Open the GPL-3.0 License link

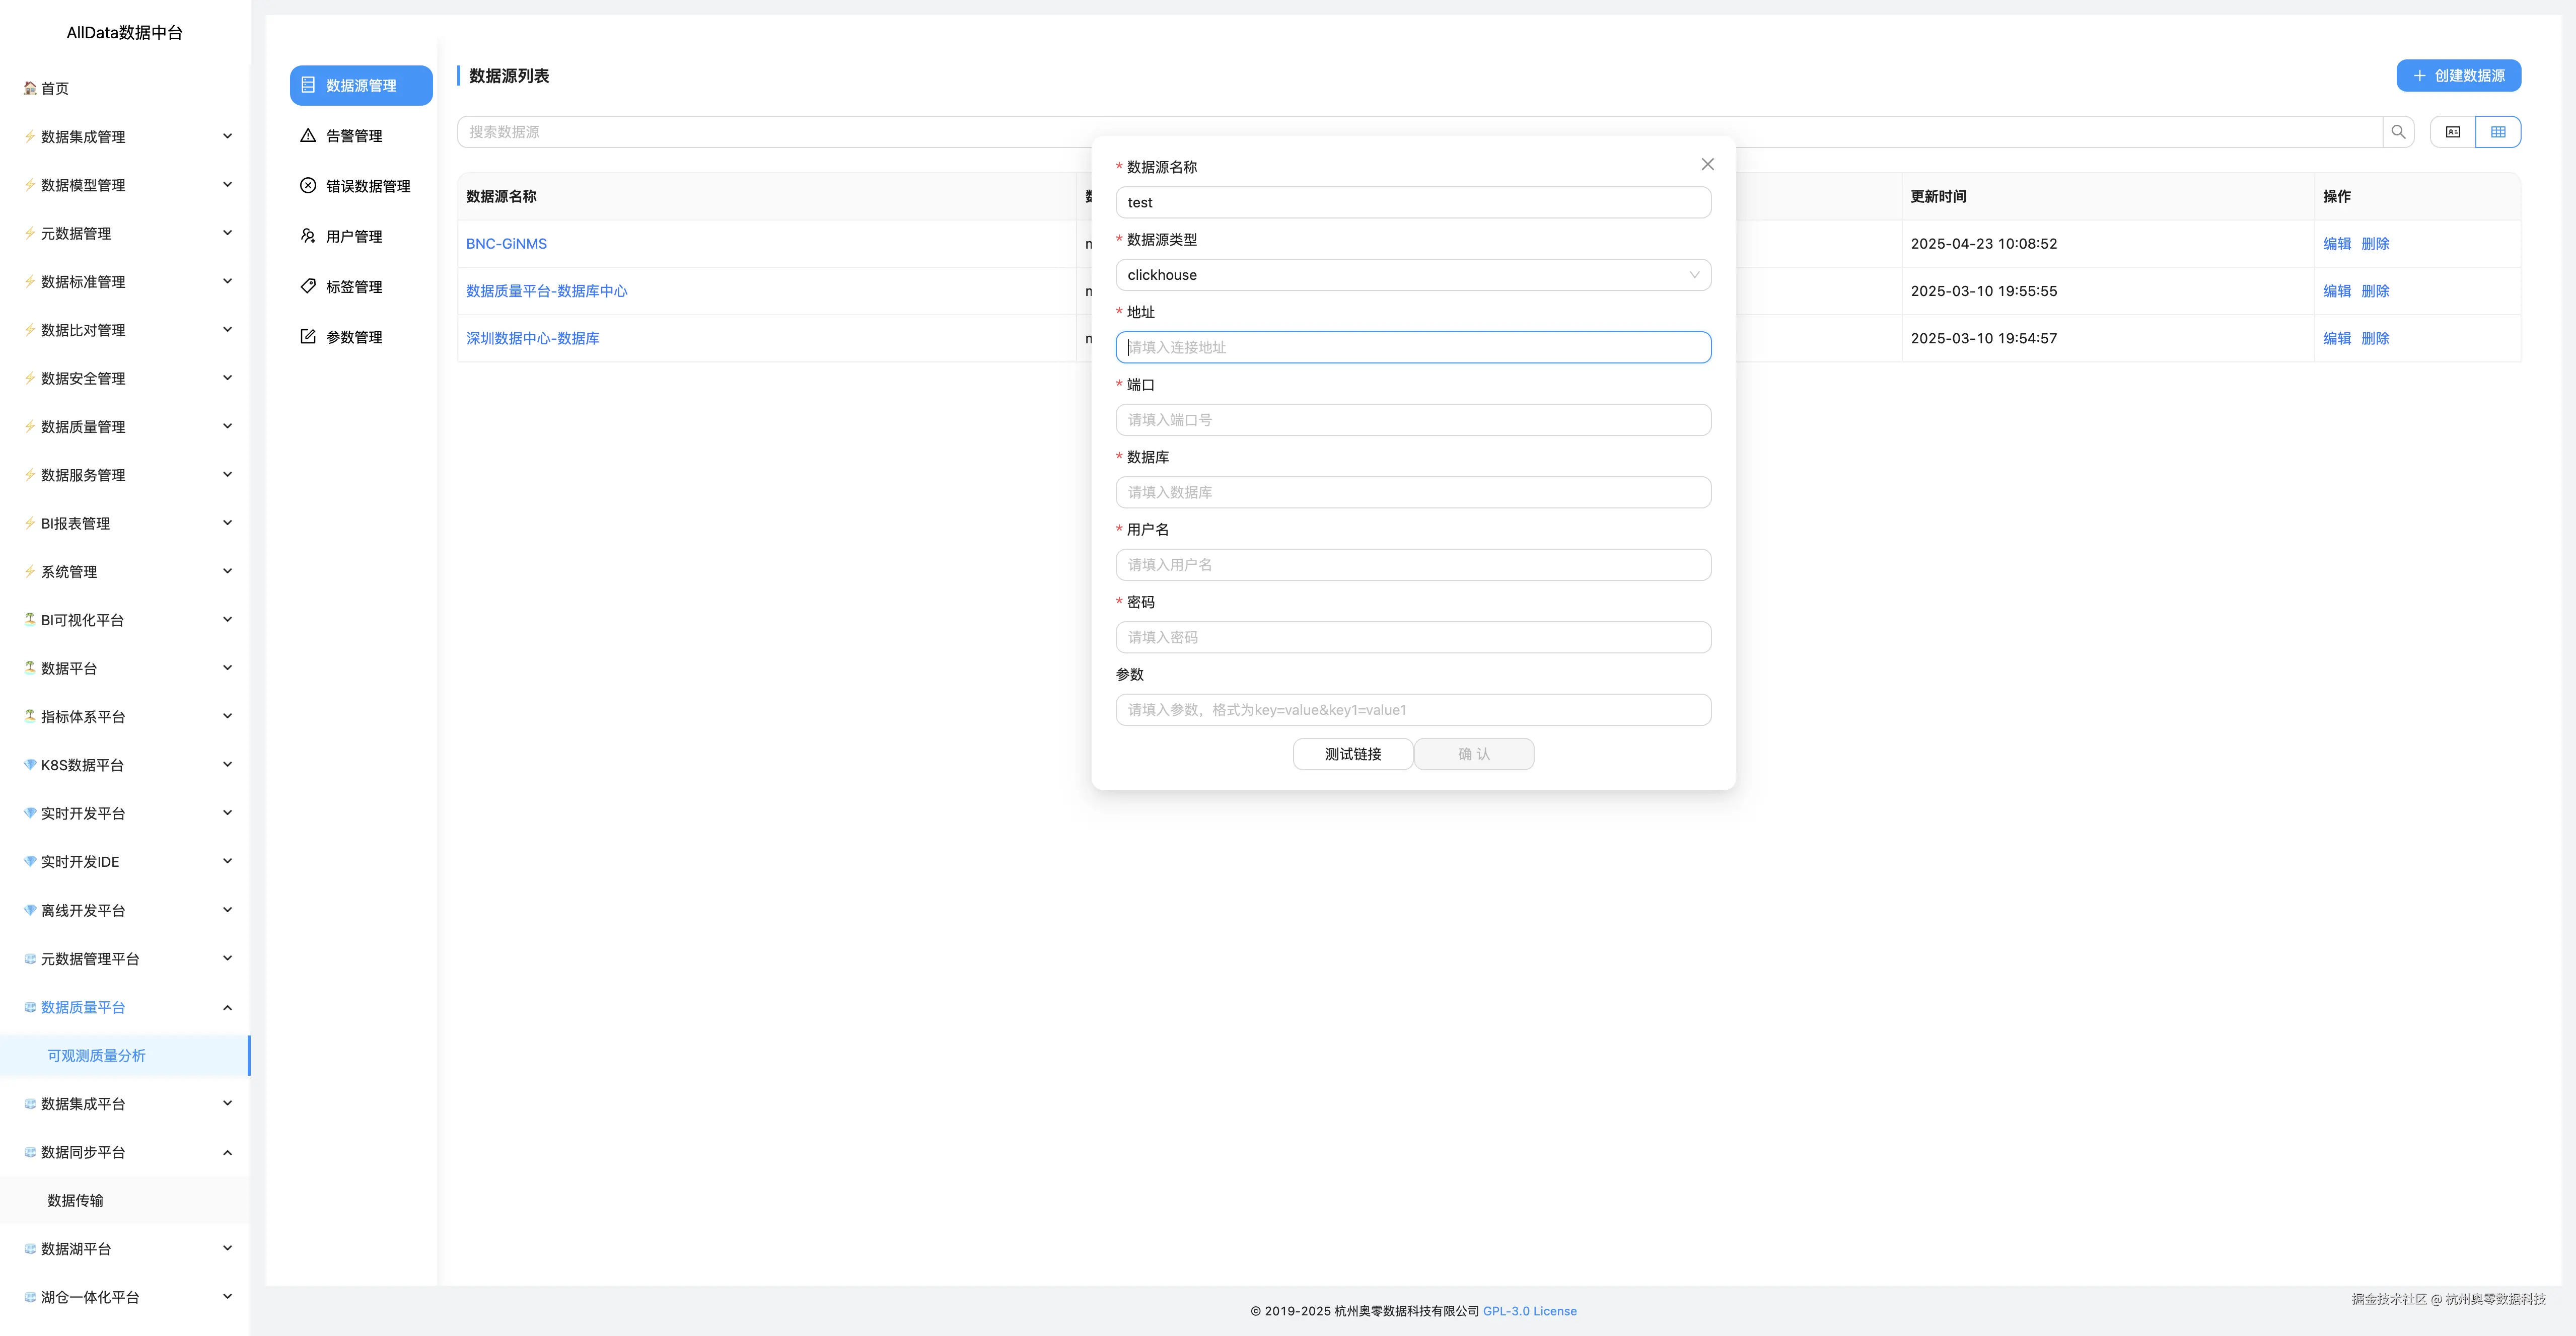[1529, 1311]
